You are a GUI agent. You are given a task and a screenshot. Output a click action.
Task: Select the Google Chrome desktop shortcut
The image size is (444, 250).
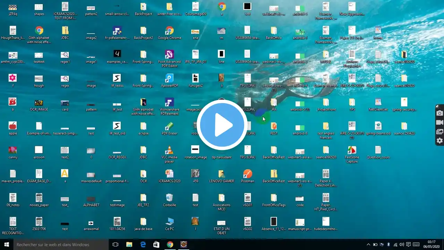pyautogui.click(x=170, y=33)
